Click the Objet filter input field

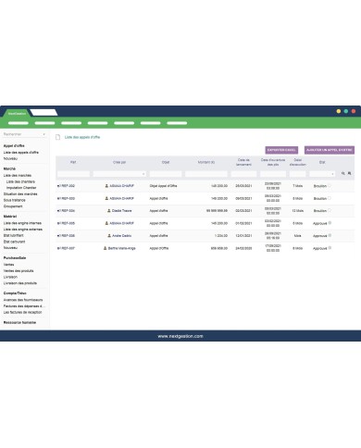pos(166,174)
